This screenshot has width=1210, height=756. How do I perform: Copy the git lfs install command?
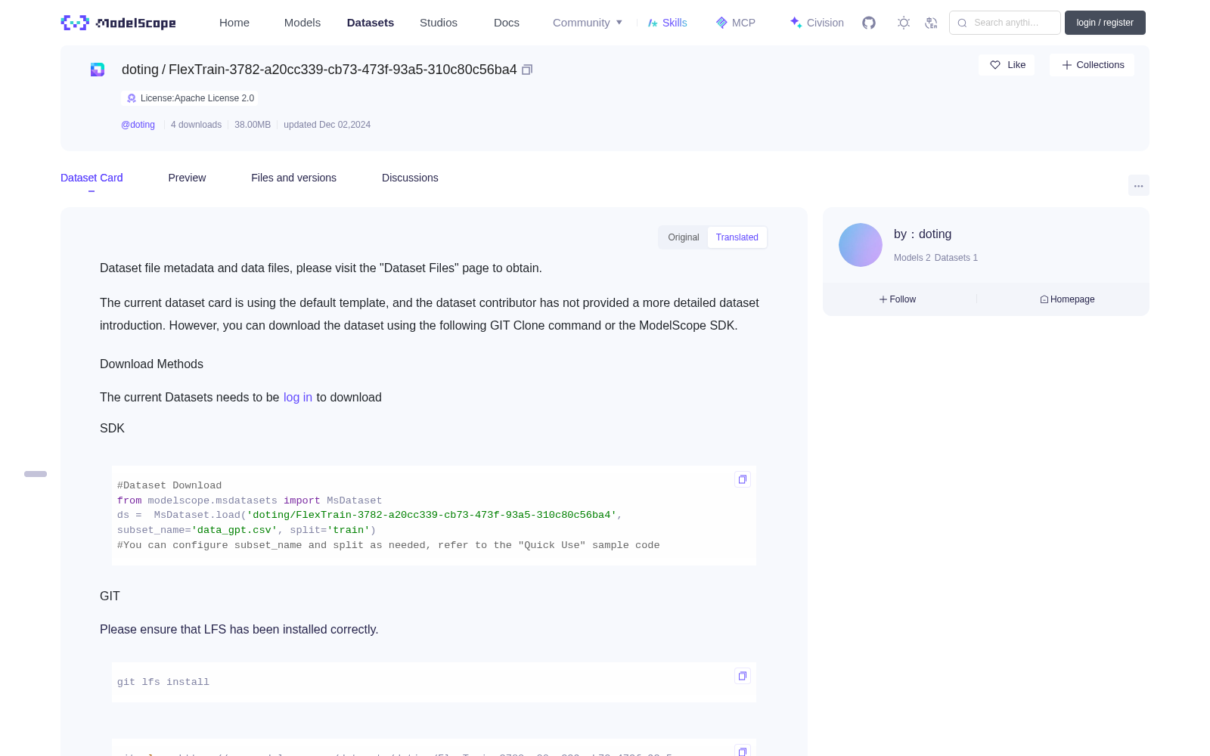point(743,676)
